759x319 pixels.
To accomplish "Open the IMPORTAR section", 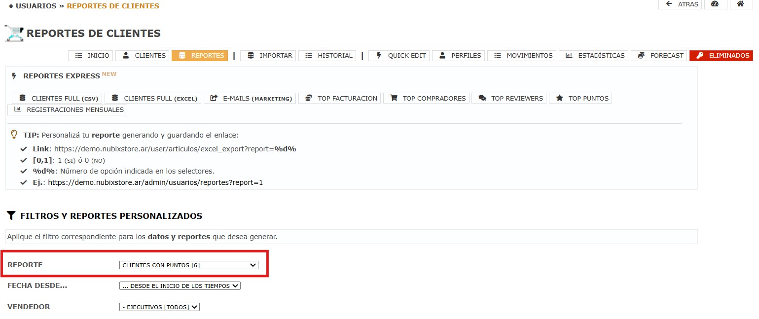I will pyautogui.click(x=269, y=56).
